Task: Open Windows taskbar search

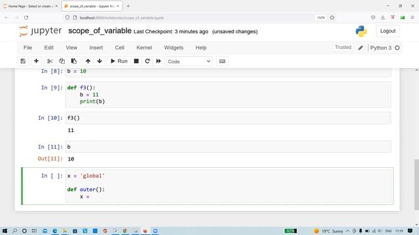Action: click(14, 230)
